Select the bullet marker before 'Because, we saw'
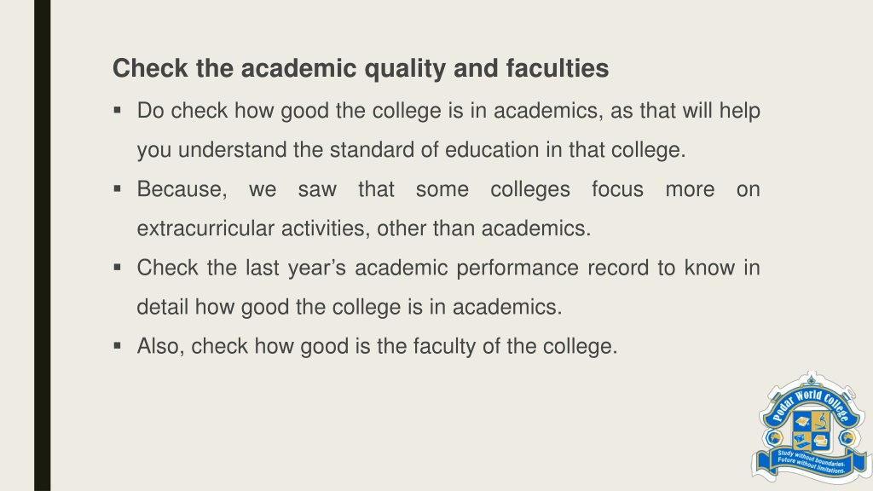 [x=117, y=188]
